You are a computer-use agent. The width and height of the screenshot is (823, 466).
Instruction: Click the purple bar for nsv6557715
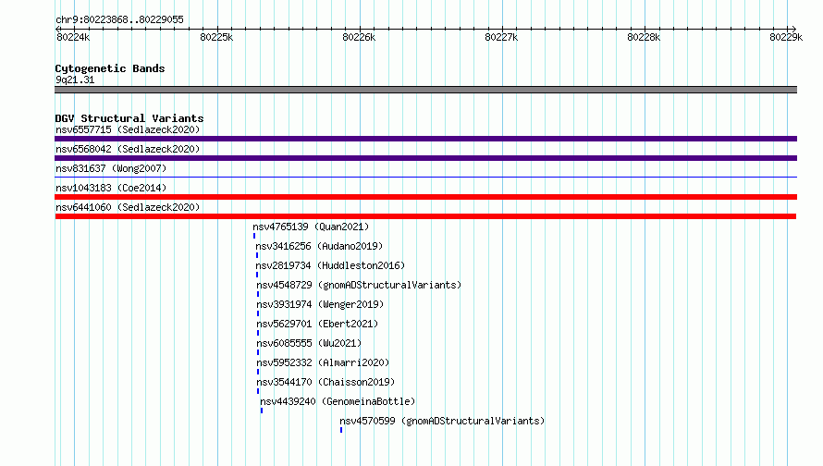(425, 139)
